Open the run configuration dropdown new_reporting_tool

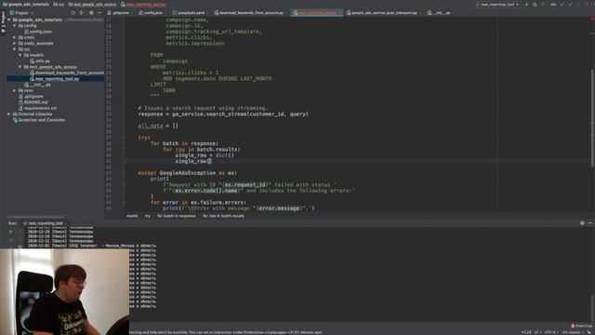[x=498, y=5]
